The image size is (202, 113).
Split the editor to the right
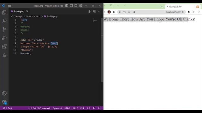(x=95, y=11)
